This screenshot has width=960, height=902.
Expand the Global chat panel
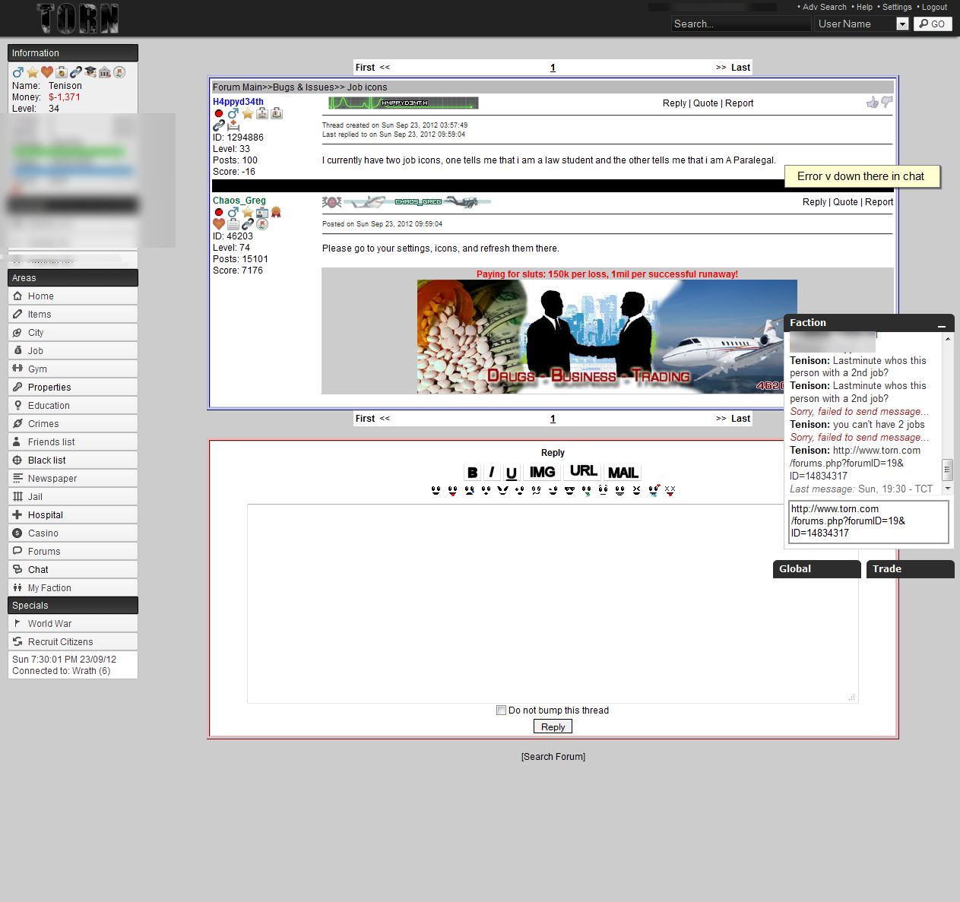click(816, 569)
